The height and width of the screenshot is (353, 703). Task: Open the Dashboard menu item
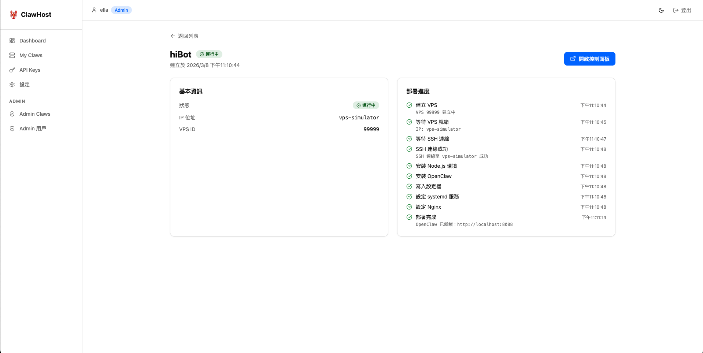[41, 41]
